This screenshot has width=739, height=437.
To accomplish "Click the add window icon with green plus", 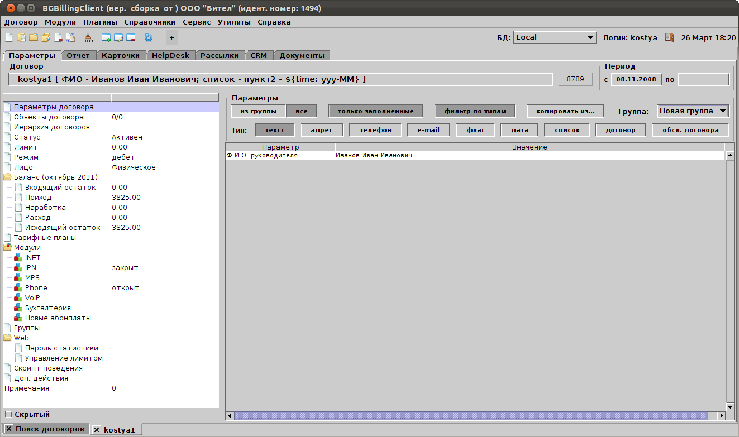I will click(106, 38).
